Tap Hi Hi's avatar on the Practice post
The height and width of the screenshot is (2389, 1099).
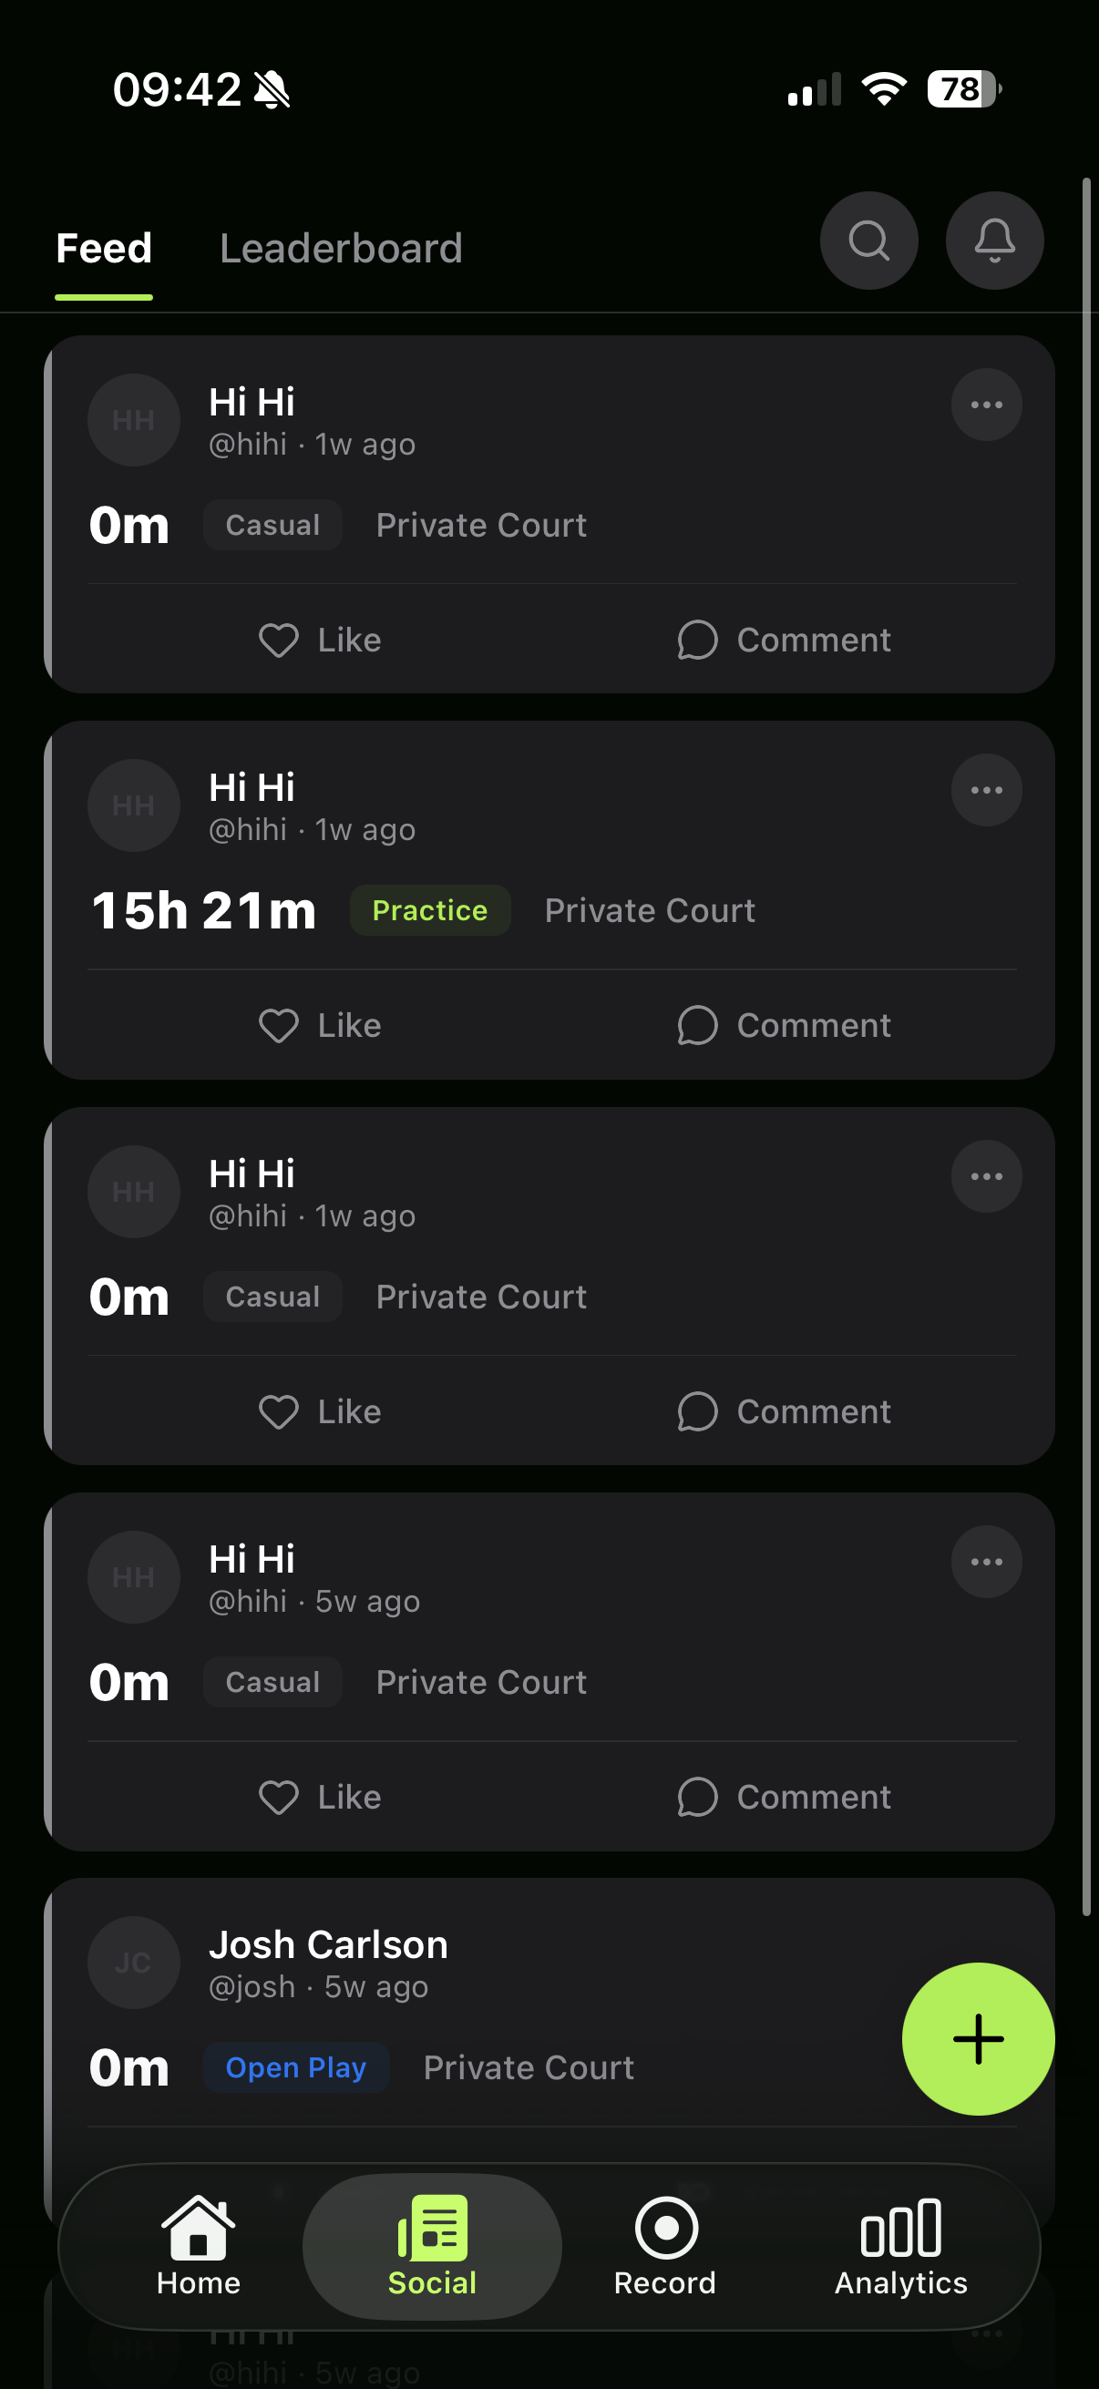coord(134,805)
